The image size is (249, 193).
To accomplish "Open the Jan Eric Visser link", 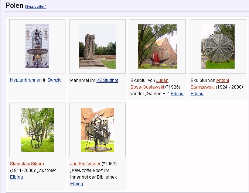I will pyautogui.click(x=85, y=164).
